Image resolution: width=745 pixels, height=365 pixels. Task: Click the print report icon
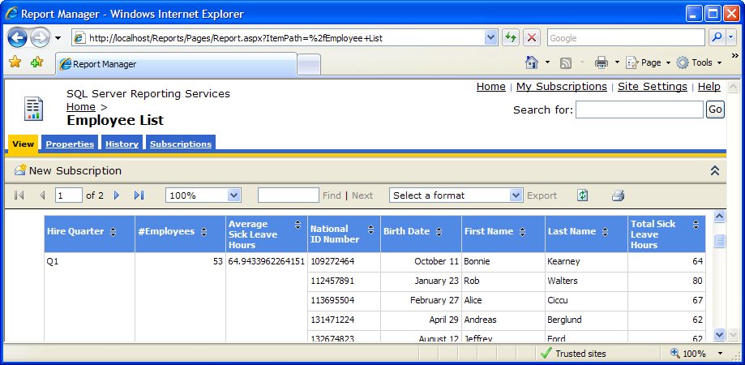point(618,195)
